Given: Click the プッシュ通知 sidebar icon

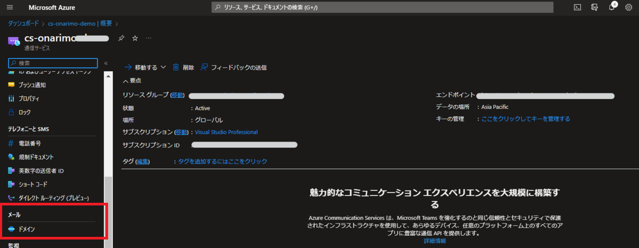Looking at the screenshot, I should pyautogui.click(x=11, y=85).
